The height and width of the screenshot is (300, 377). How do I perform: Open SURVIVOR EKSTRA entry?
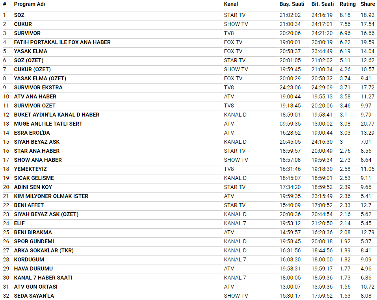coord(38,87)
